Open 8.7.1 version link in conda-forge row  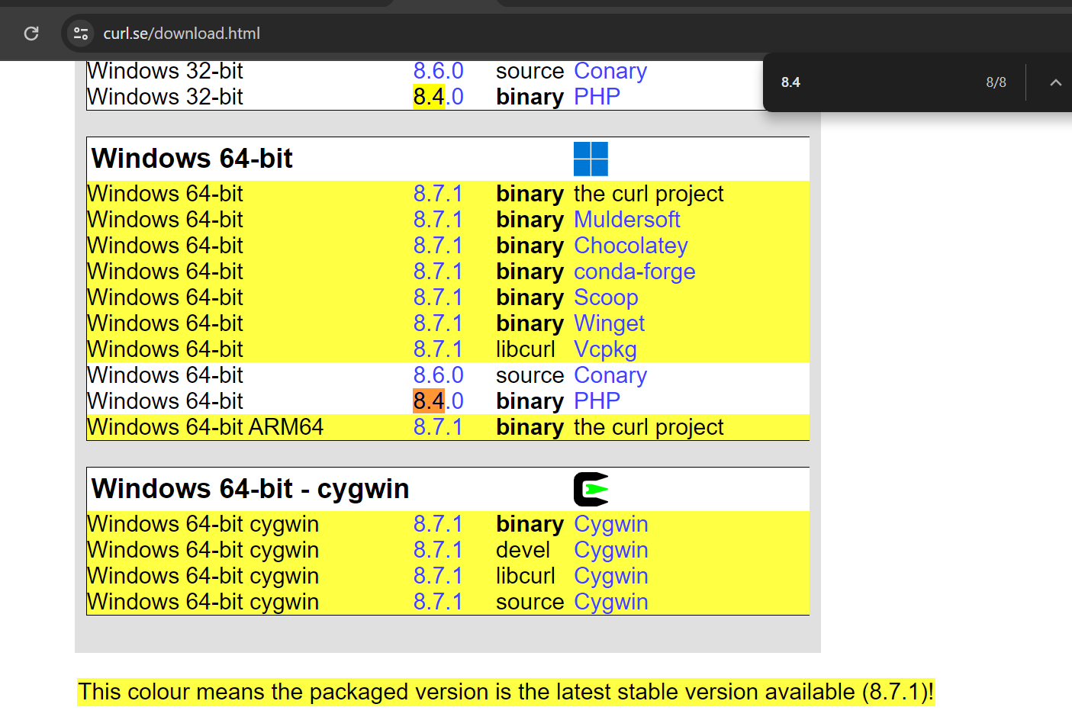438,272
